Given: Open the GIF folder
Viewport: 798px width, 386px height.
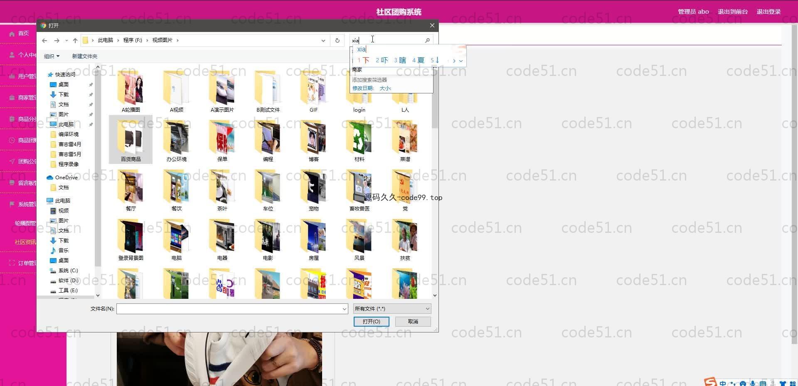Looking at the screenshot, I should tap(313, 91).
